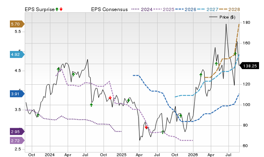Click the green surprise arrow near May 2026
264x157 pixels.
pyautogui.click(x=216, y=64)
